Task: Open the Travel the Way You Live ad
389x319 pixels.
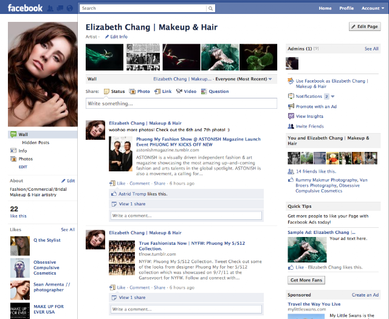Action: [x=314, y=304]
